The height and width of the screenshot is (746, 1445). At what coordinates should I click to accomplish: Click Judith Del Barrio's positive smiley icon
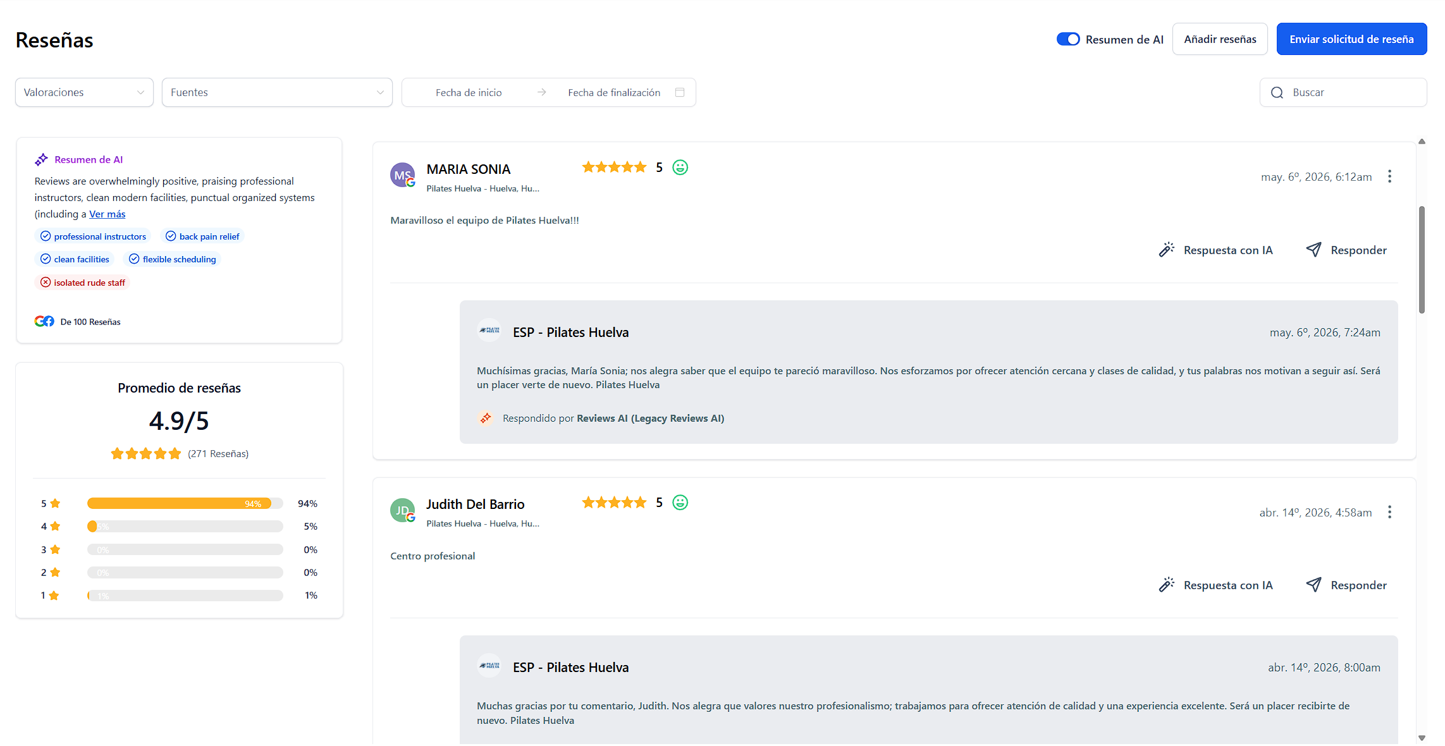[x=680, y=502]
